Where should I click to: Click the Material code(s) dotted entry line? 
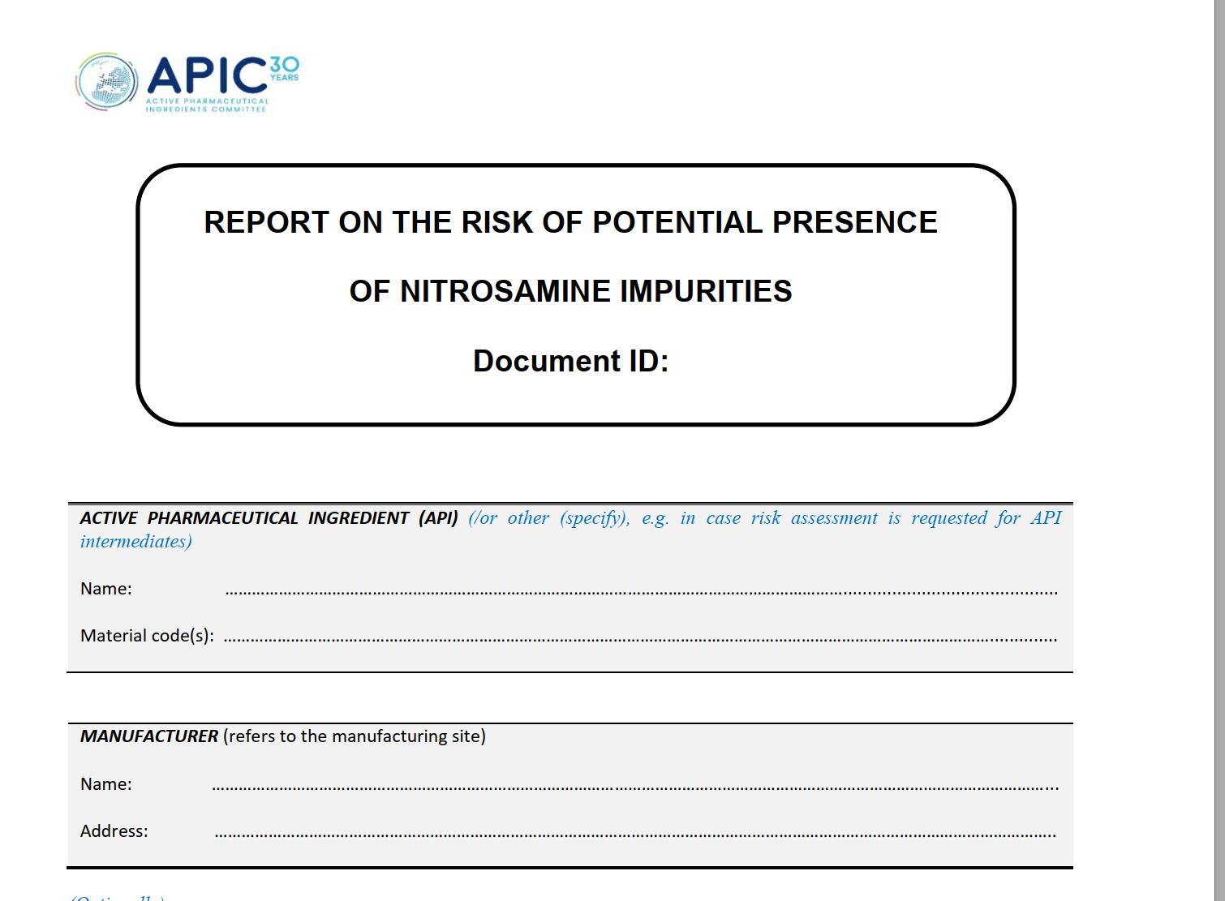pos(641,639)
